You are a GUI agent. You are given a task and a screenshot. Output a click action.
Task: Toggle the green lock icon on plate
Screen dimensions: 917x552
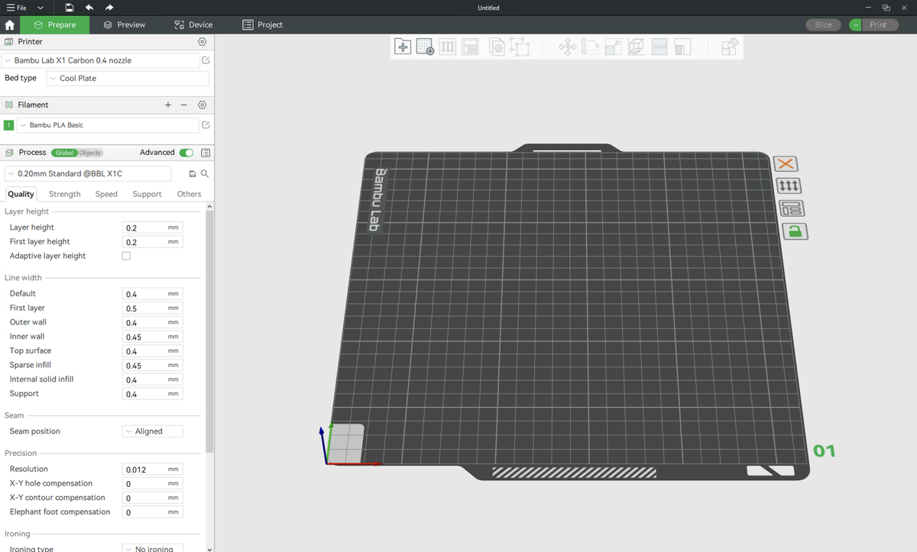795,231
